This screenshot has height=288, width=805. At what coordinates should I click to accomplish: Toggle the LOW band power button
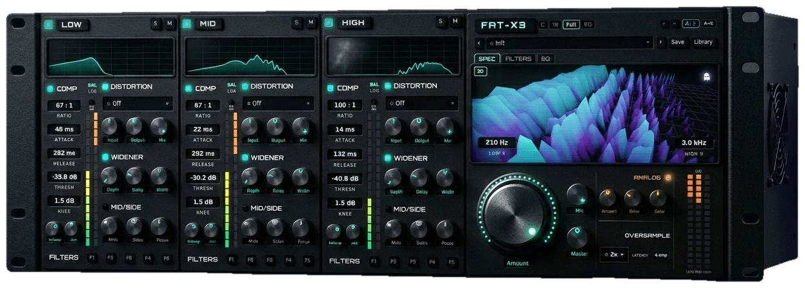pos(48,24)
